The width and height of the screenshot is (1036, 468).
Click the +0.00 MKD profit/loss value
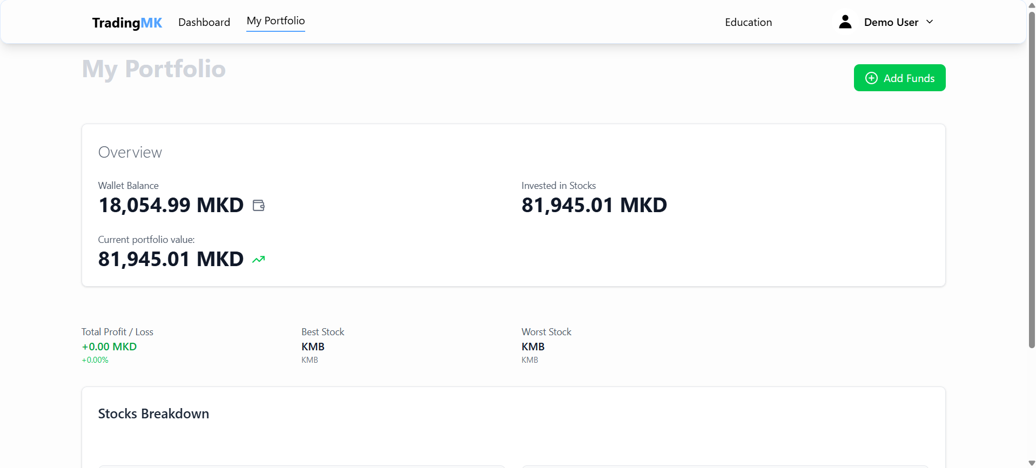pos(109,347)
